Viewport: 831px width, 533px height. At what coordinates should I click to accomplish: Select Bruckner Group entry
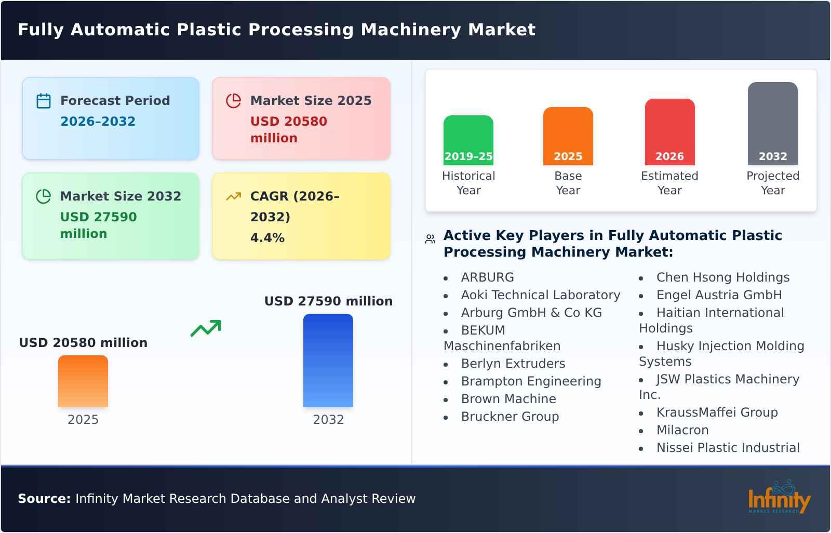point(510,417)
